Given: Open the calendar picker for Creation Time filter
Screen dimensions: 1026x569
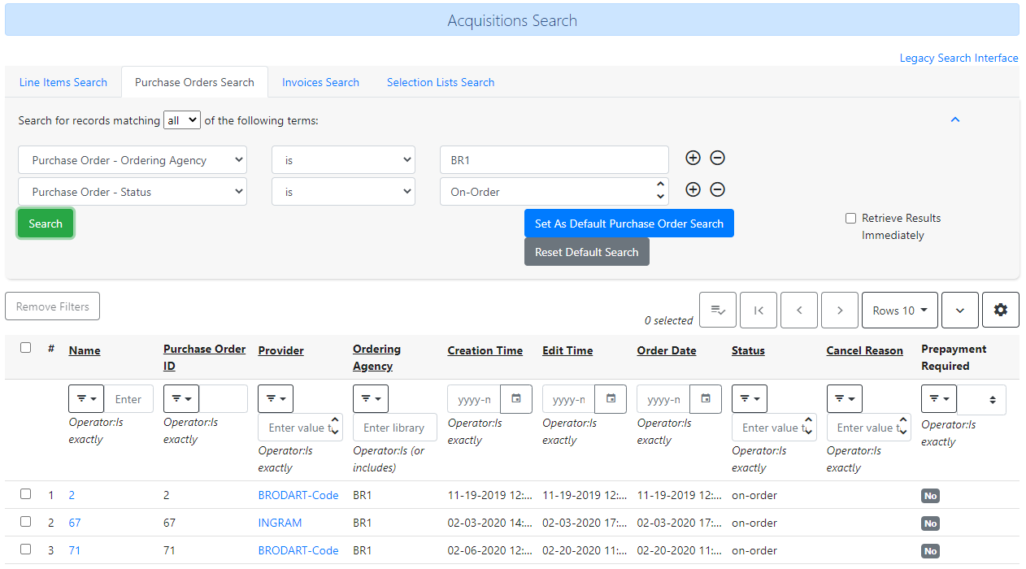Looking at the screenshot, I should (516, 398).
